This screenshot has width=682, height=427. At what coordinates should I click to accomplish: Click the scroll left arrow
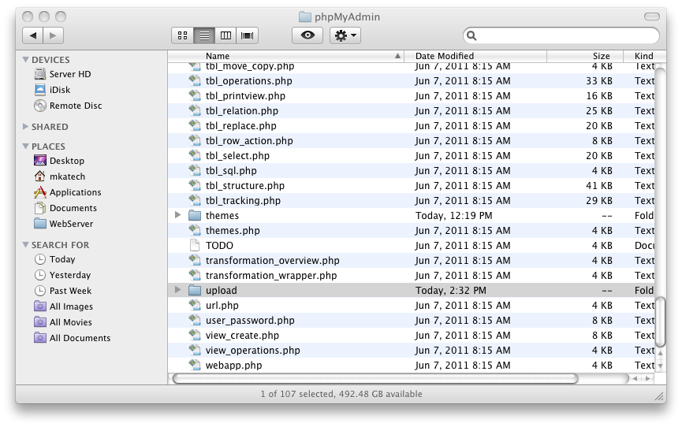635,379
